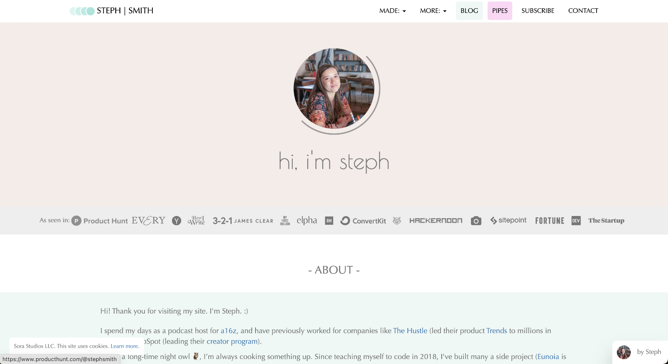
Task: Click the Steph Smith site logo circles
Action: 82,11
